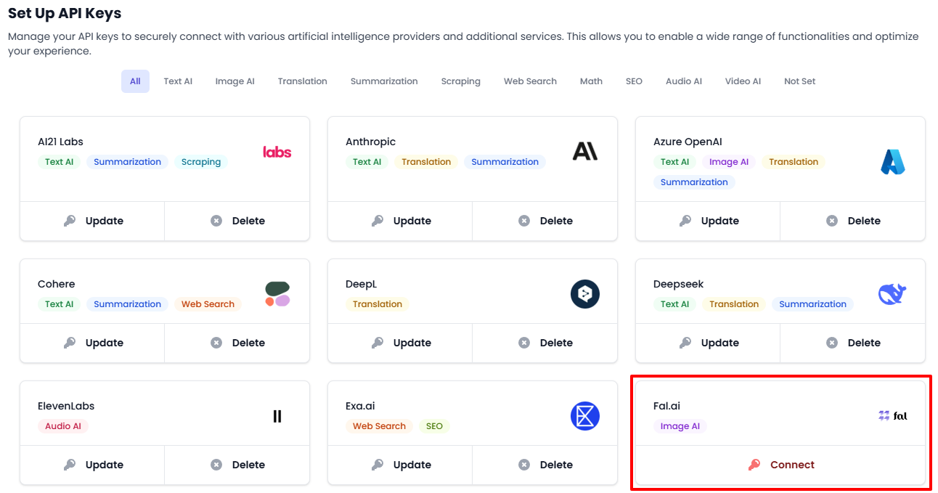
Task: Delete the DeepL API key
Action: (545, 343)
